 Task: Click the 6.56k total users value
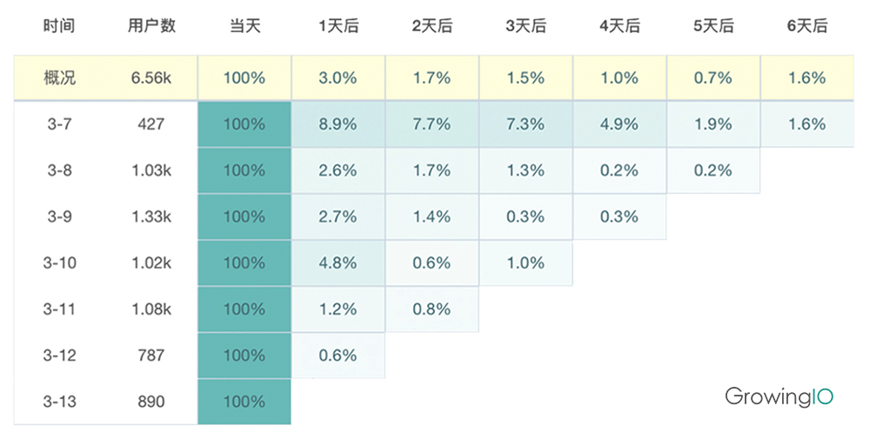[151, 77]
